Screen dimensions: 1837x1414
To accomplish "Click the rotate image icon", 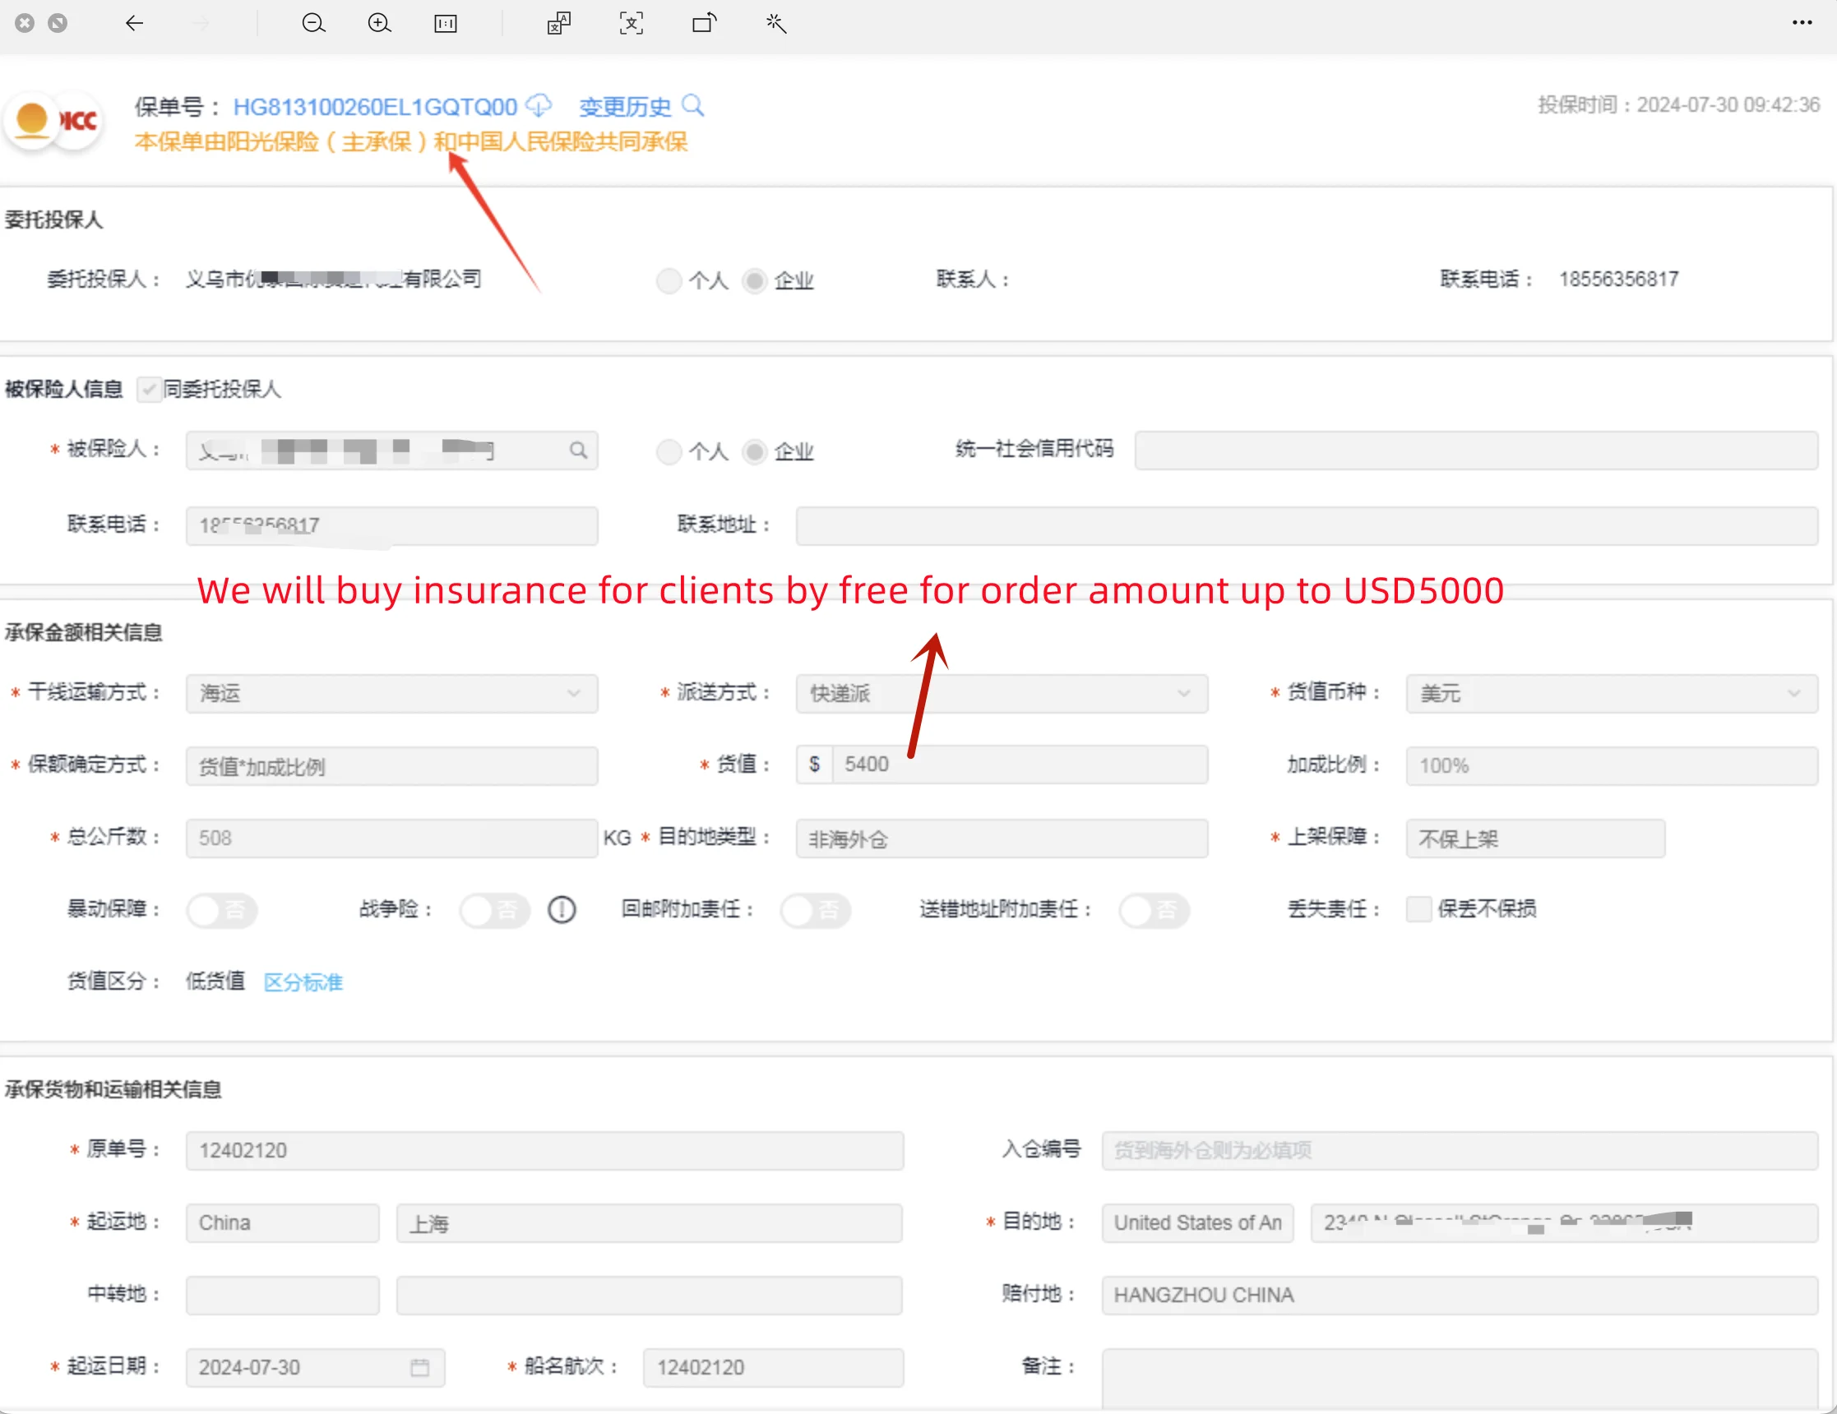I will click(x=704, y=24).
